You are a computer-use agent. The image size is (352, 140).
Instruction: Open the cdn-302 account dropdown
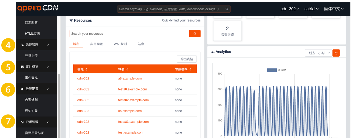(x=290, y=9)
